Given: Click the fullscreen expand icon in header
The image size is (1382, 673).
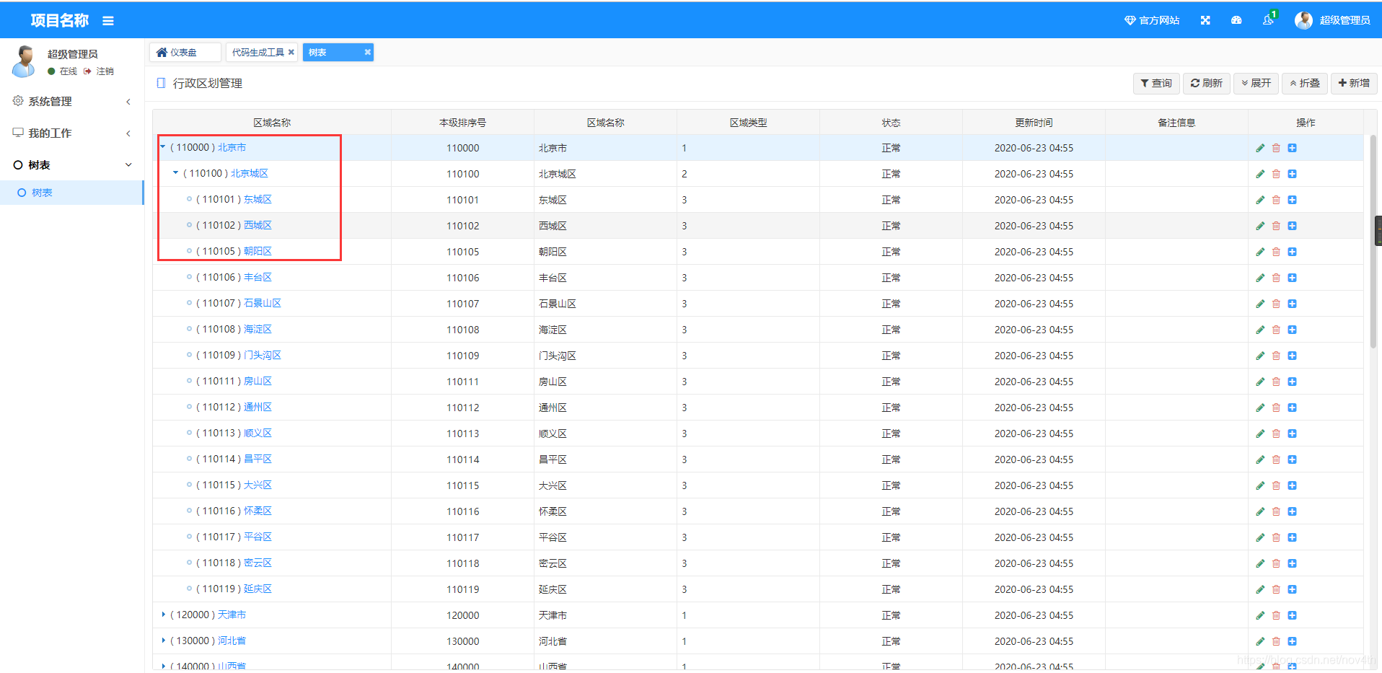Looking at the screenshot, I should [1205, 20].
